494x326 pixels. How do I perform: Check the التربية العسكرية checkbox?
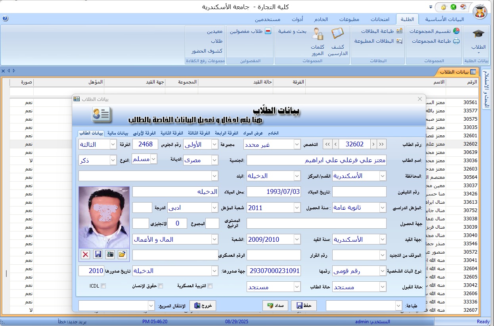click(210, 286)
